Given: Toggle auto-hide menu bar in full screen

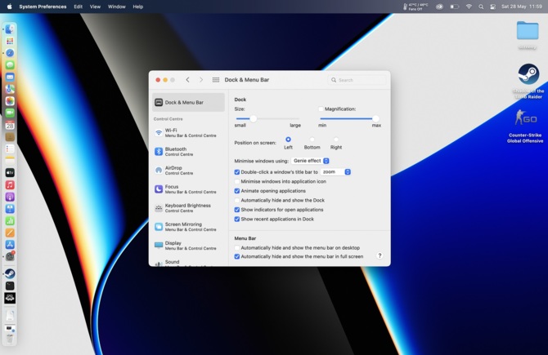Looking at the screenshot, I should [237, 256].
